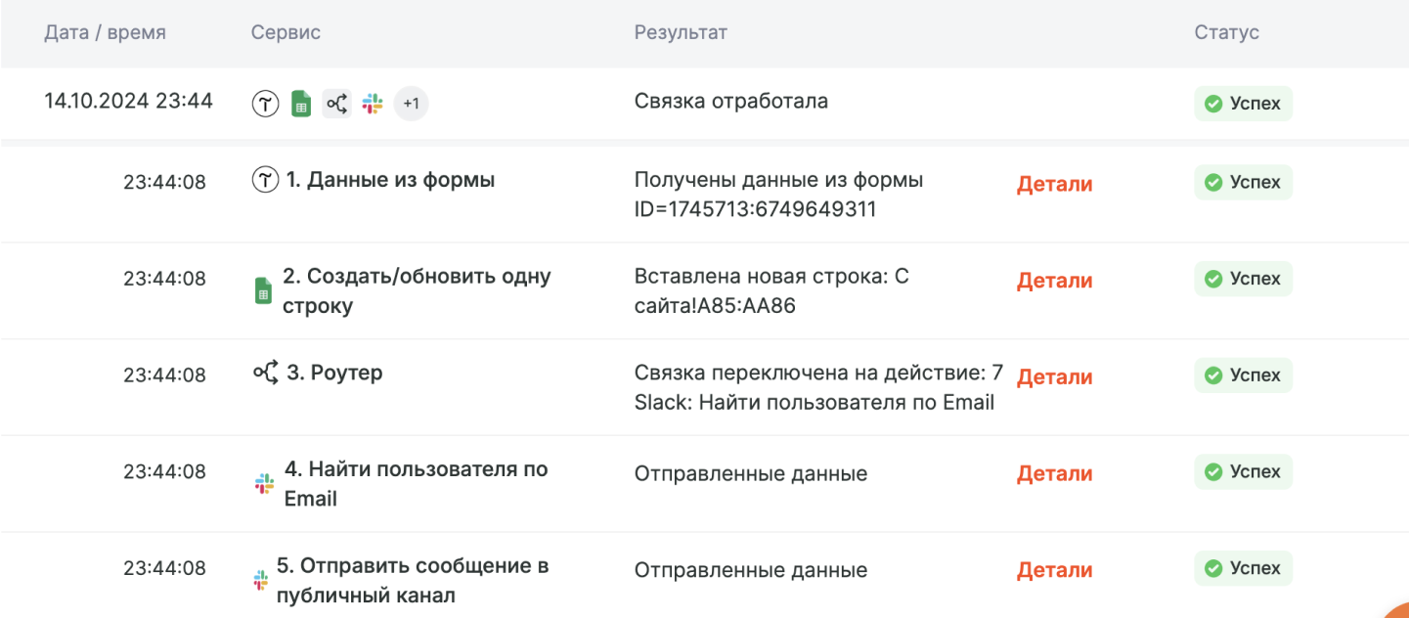Click the Google Sheets icon in the 14.10.2024 row
Screen dimensions: 1409x618
(x=301, y=104)
